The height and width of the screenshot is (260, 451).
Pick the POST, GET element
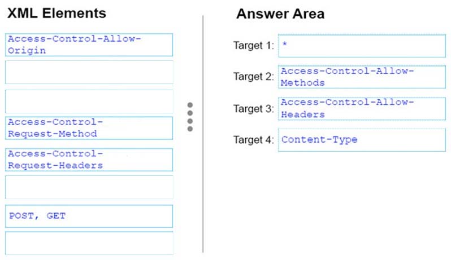(x=89, y=216)
